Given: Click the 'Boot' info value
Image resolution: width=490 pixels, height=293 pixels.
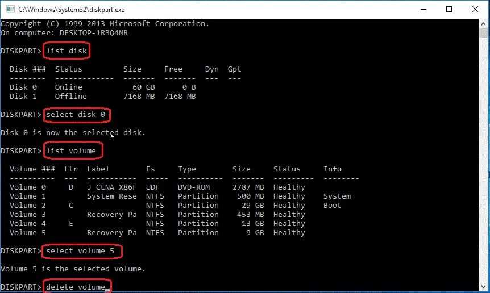Looking at the screenshot, I should click(332, 205).
